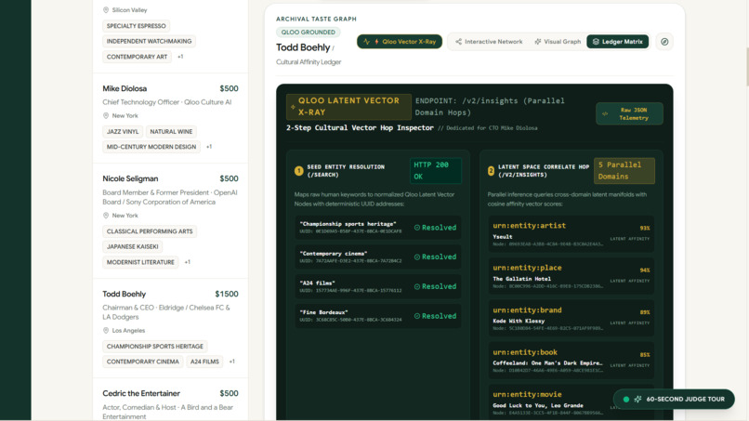Click the HTTP 200 OK status badge
The width and height of the screenshot is (749, 421).
pyautogui.click(x=435, y=171)
